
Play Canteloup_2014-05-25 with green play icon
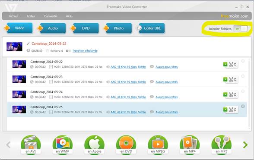pyautogui.click(x=225, y=110)
